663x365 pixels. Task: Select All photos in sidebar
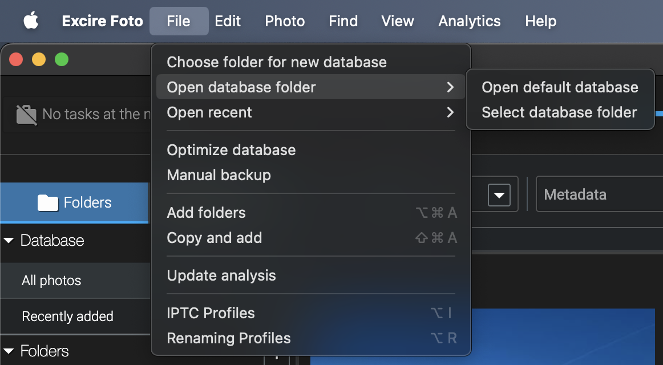tap(75, 281)
